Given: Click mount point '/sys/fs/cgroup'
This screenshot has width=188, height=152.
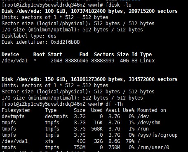Looking at the screenshot, I should click(x=157, y=135).
